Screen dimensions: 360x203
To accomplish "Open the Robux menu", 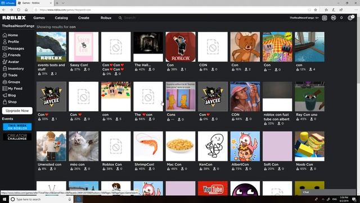I will point(106,17).
